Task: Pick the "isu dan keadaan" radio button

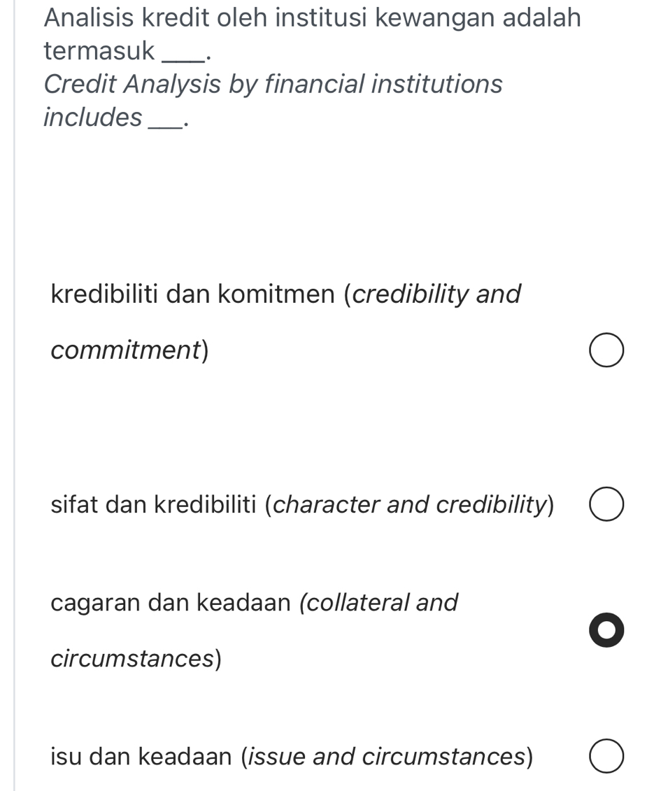Action: click(x=606, y=758)
